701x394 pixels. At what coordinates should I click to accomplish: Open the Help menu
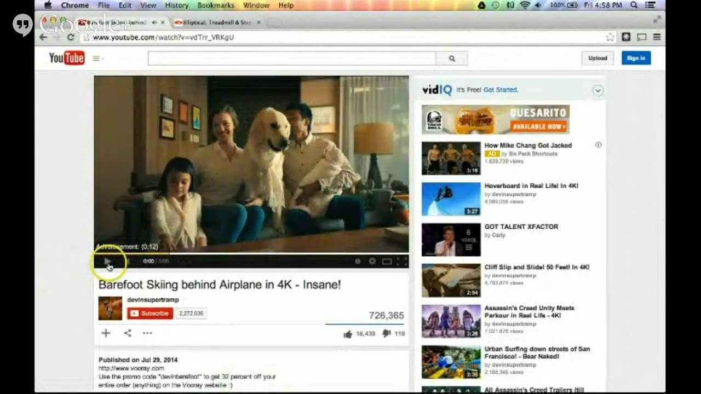[286, 5]
